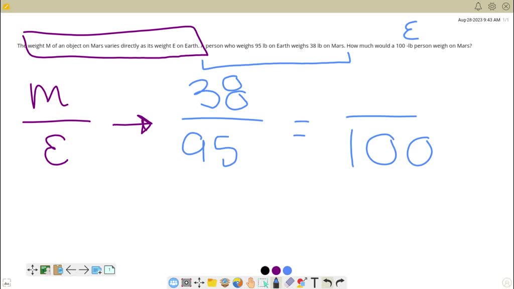Image resolution: width=514 pixels, height=289 pixels.
Task: Select the pen marker tool
Action: pyautogui.click(x=276, y=282)
